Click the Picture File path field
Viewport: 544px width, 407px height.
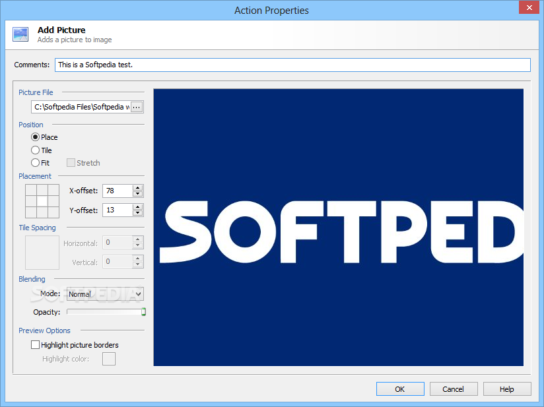[81, 107]
